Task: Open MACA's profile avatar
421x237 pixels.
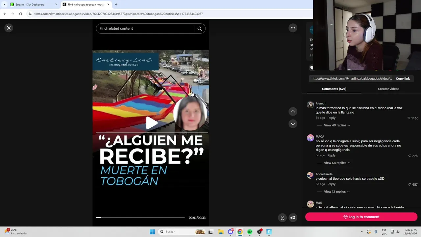Action: point(310,138)
